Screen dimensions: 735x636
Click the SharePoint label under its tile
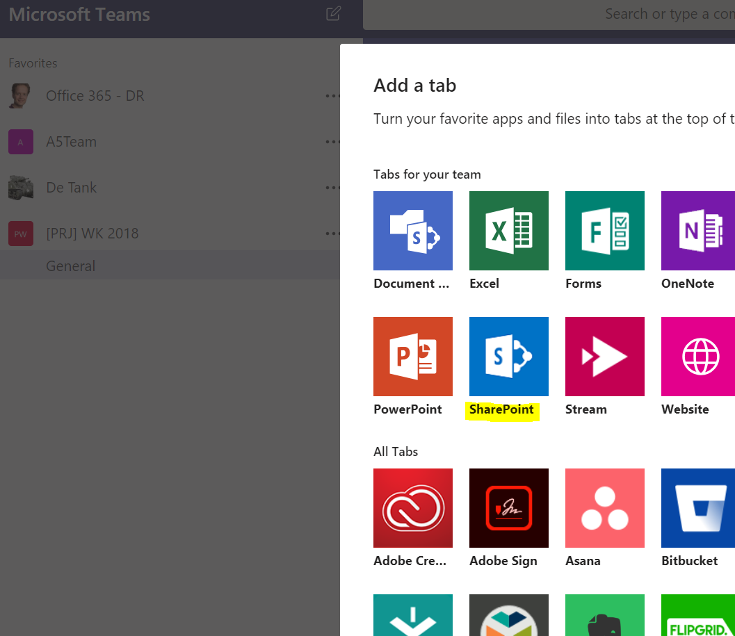point(501,409)
